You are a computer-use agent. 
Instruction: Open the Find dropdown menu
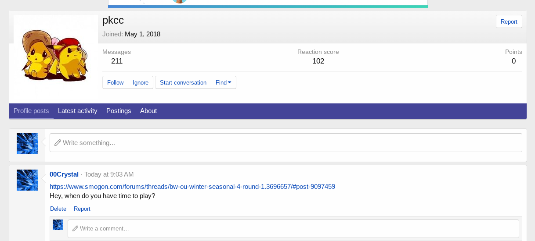223,82
